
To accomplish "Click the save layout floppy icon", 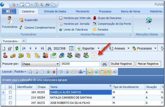I will pyautogui.click(x=30, y=72).
